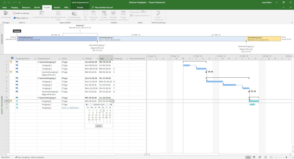Select Sammelvorgang 3 bar on timeline

click(x=263, y=39)
